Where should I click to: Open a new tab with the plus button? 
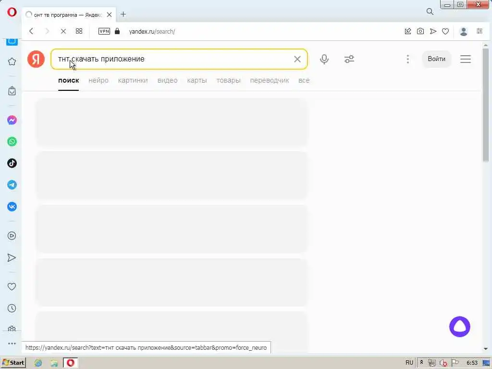point(123,14)
